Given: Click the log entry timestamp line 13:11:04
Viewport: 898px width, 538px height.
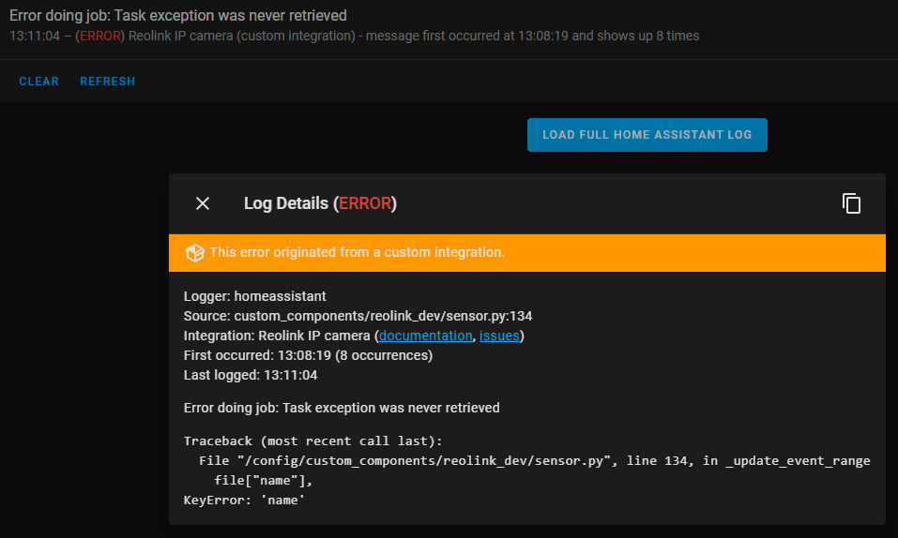Looking at the screenshot, I should coord(355,36).
